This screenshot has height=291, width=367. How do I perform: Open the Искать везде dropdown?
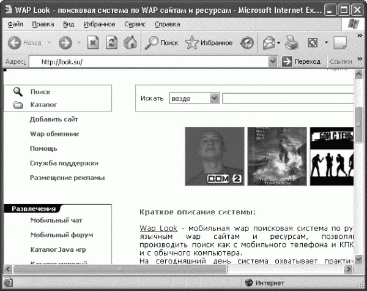pos(195,99)
